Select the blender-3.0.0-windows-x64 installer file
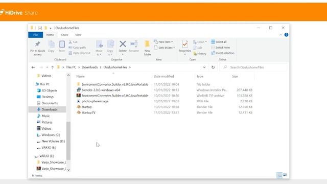Screen dimensions: 327x184 (165, 90)
